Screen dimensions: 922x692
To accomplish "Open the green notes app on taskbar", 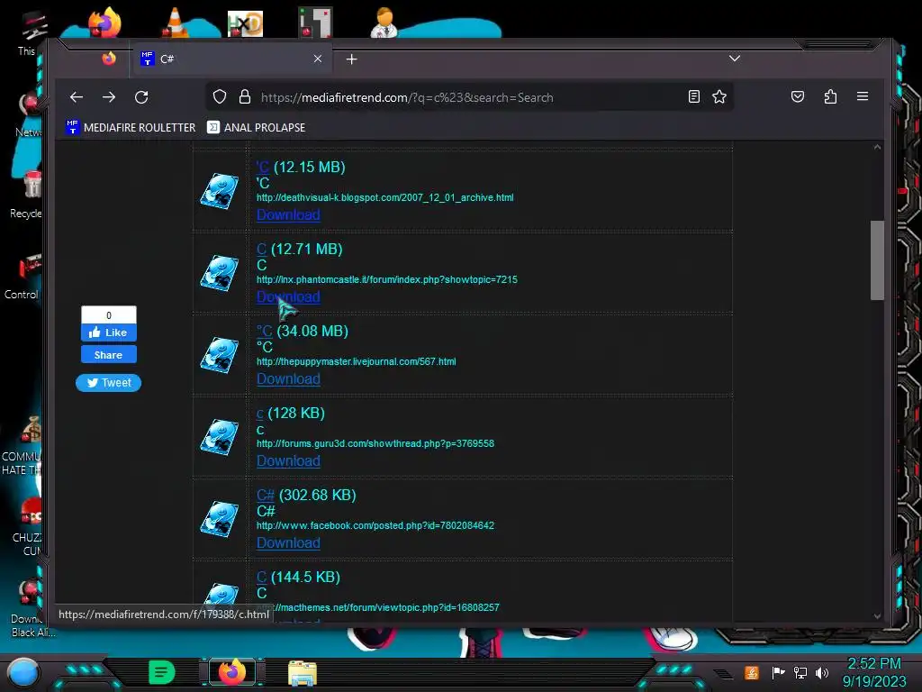I will coord(162,672).
